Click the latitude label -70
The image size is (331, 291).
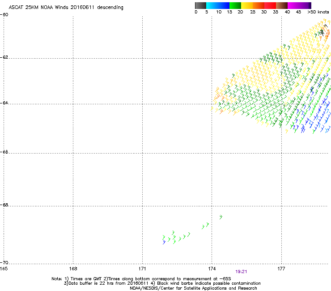pyautogui.click(x=4, y=263)
